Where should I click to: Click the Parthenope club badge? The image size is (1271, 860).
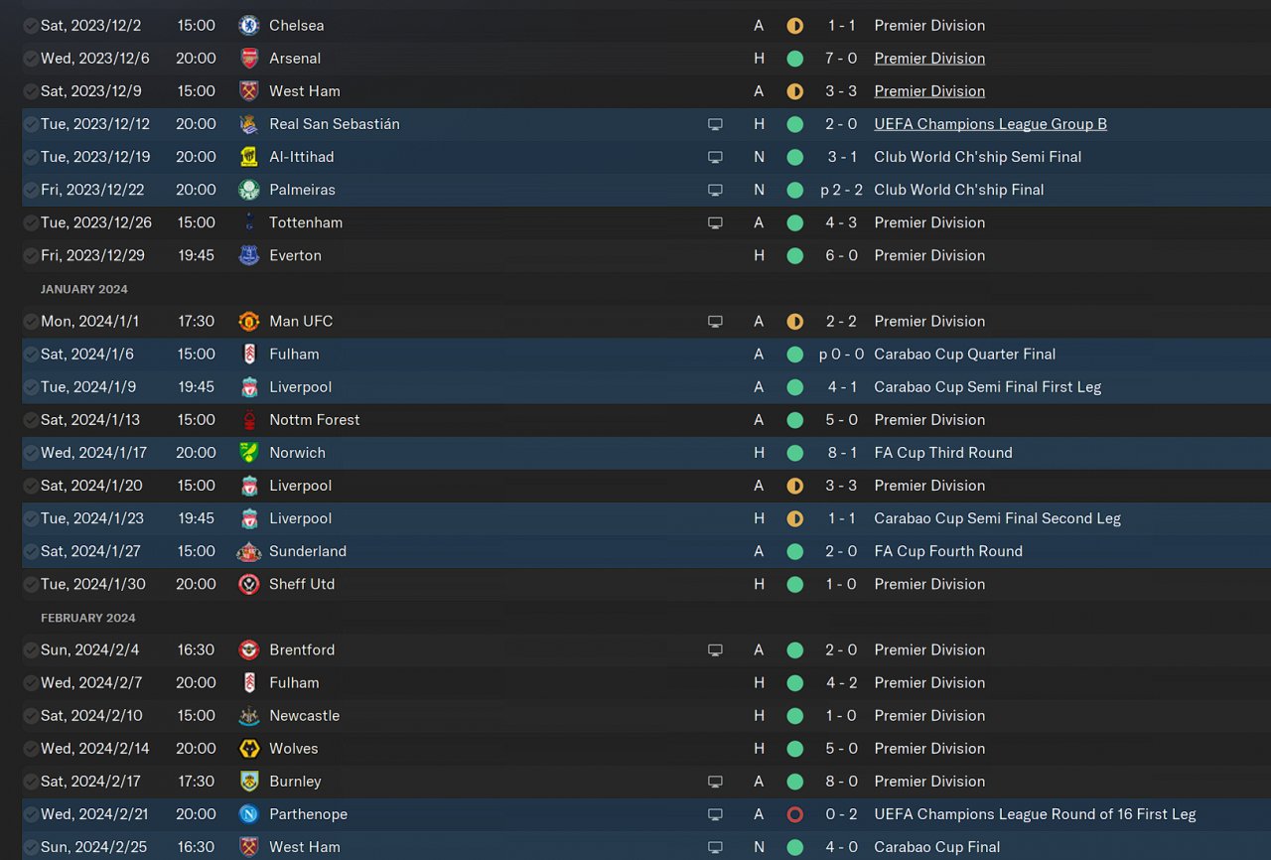(249, 814)
